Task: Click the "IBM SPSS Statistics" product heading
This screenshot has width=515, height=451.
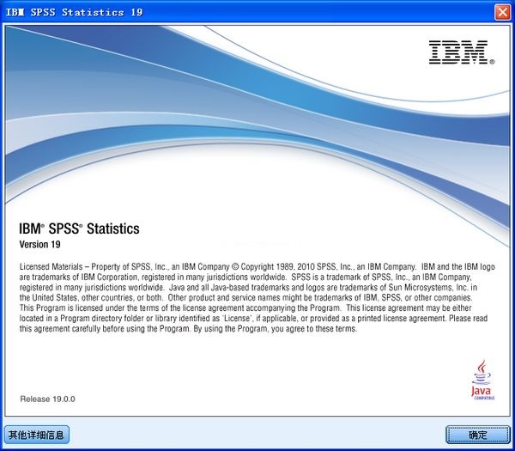Action: coord(79,229)
